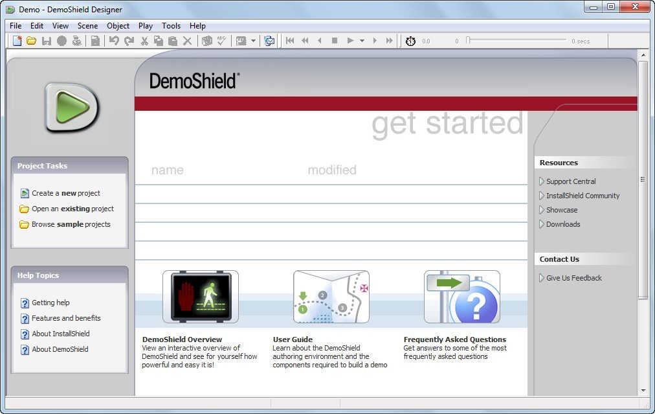
Task: Click the Support Central arrow bullet
Action: coord(541,181)
